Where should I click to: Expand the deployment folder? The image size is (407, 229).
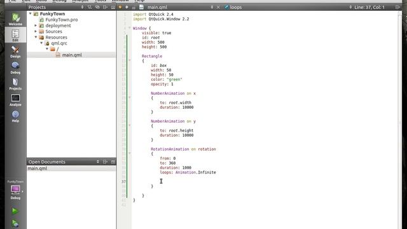(x=36, y=25)
